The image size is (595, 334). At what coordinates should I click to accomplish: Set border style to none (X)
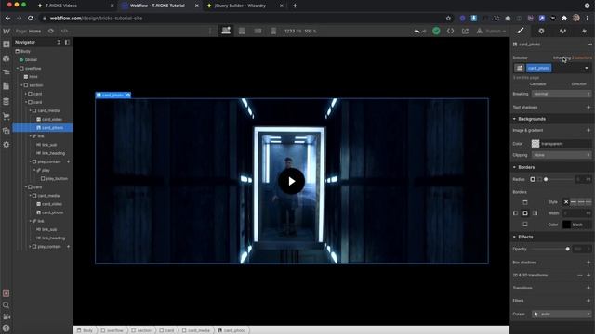(x=566, y=202)
